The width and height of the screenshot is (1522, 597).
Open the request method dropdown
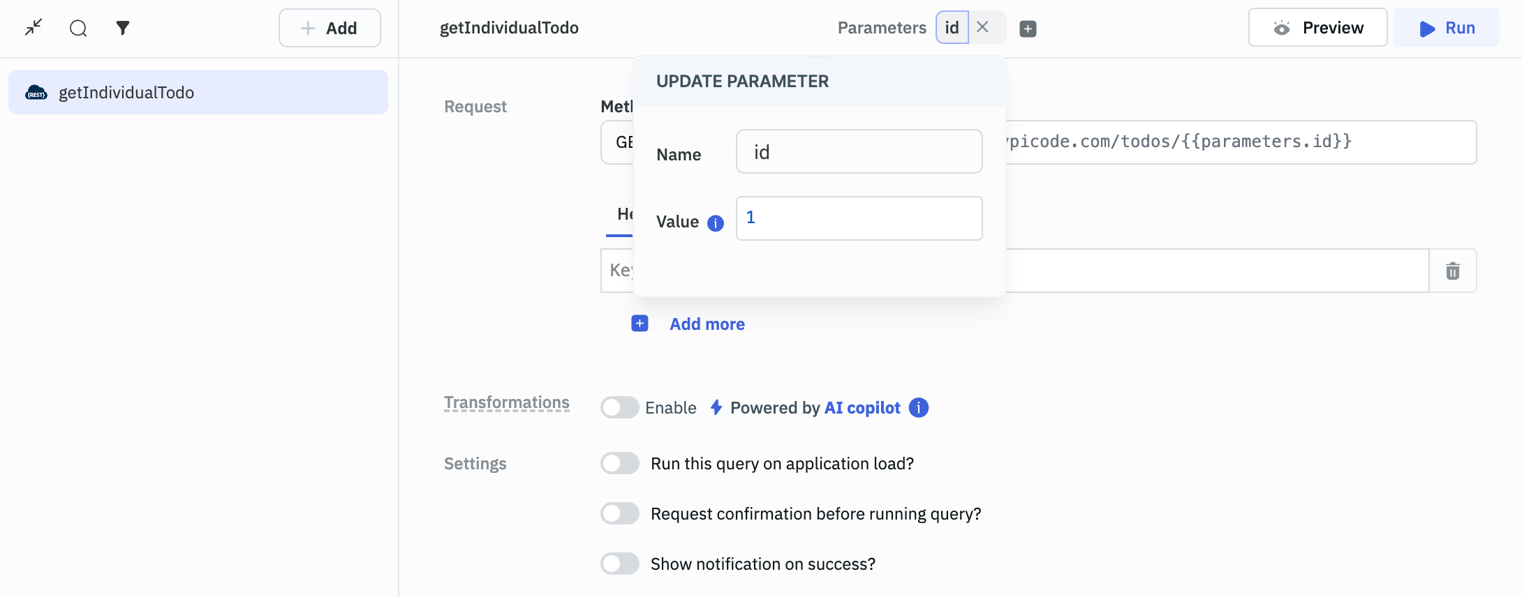[x=619, y=142]
